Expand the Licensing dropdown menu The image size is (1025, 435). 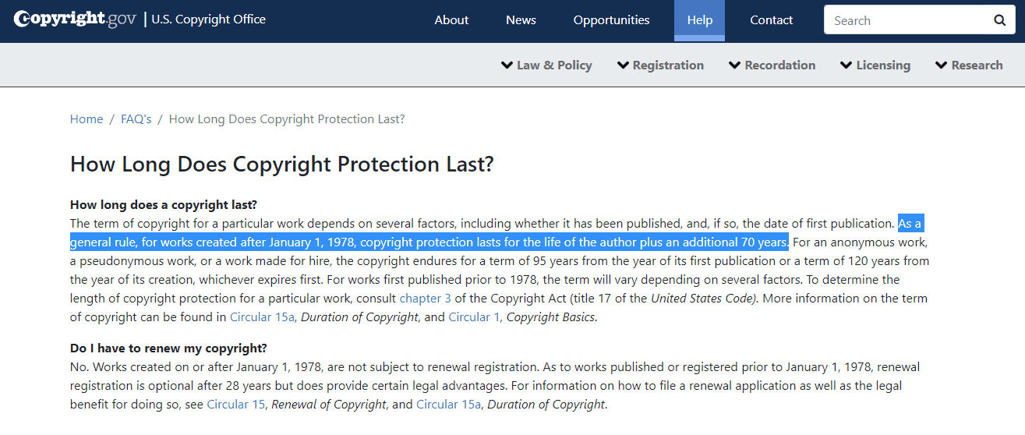[875, 65]
